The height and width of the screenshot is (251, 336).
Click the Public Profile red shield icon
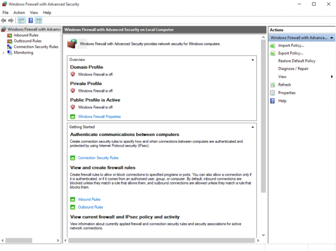click(73, 107)
